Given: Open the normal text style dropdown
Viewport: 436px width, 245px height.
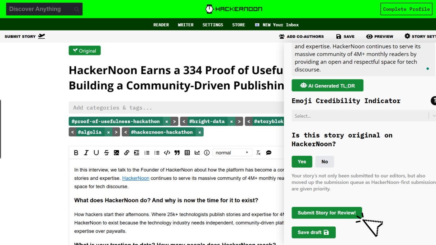Looking at the screenshot, I should click(232, 153).
